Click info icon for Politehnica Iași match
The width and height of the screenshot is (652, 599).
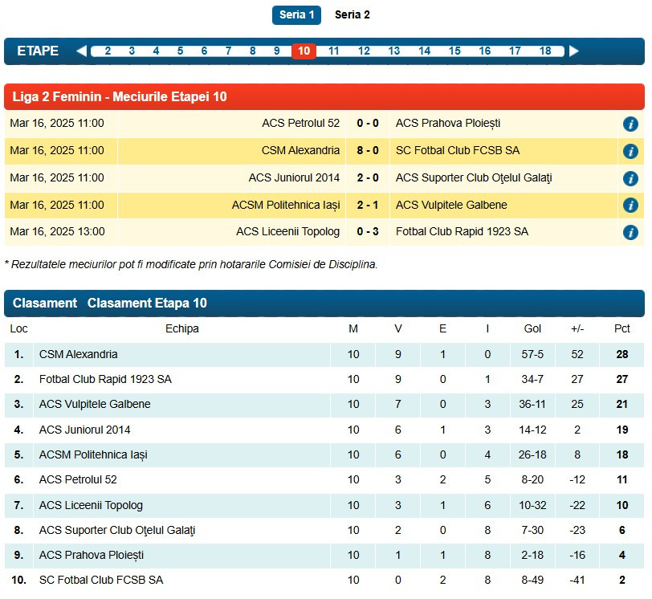coord(630,206)
